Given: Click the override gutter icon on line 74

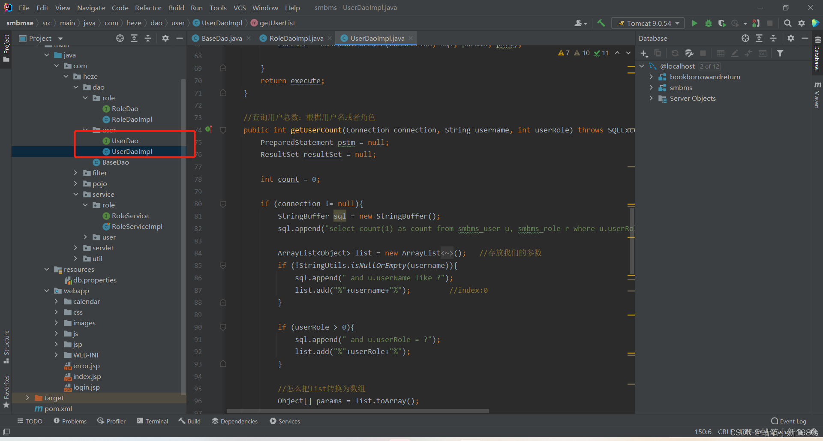Looking at the screenshot, I should point(209,129).
